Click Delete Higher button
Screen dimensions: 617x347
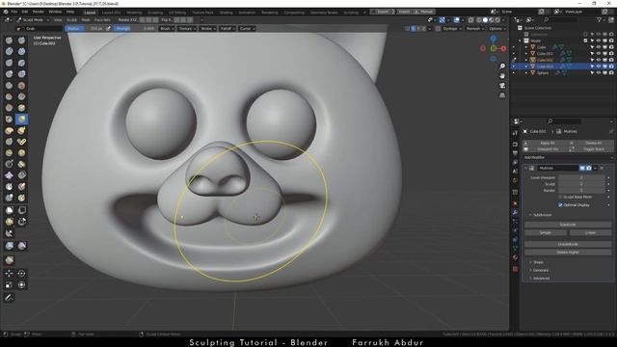point(568,253)
